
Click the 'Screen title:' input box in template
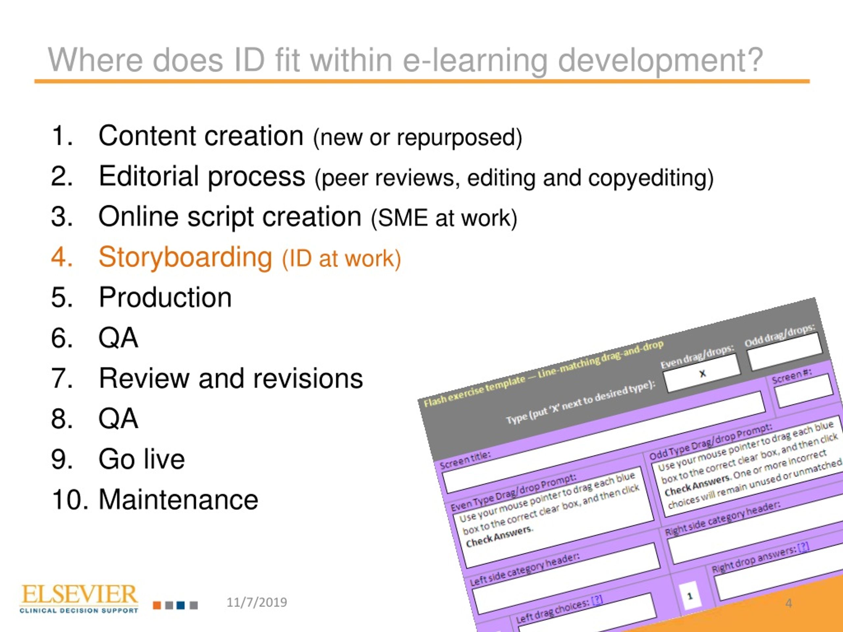[x=603, y=442]
